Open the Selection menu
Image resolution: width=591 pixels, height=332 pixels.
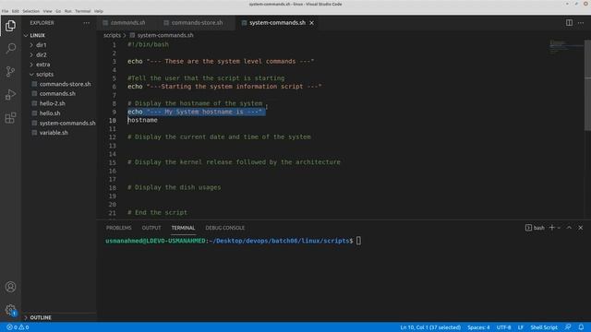[30, 11]
